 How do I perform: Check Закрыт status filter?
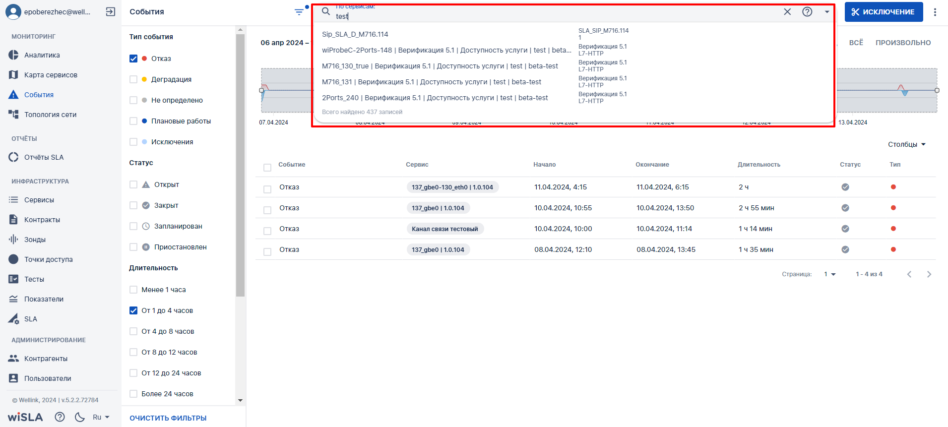[133, 205]
